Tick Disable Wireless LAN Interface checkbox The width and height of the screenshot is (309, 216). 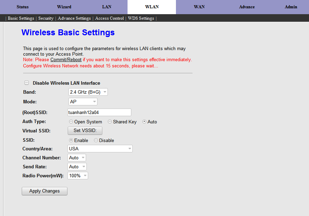(x=27, y=83)
